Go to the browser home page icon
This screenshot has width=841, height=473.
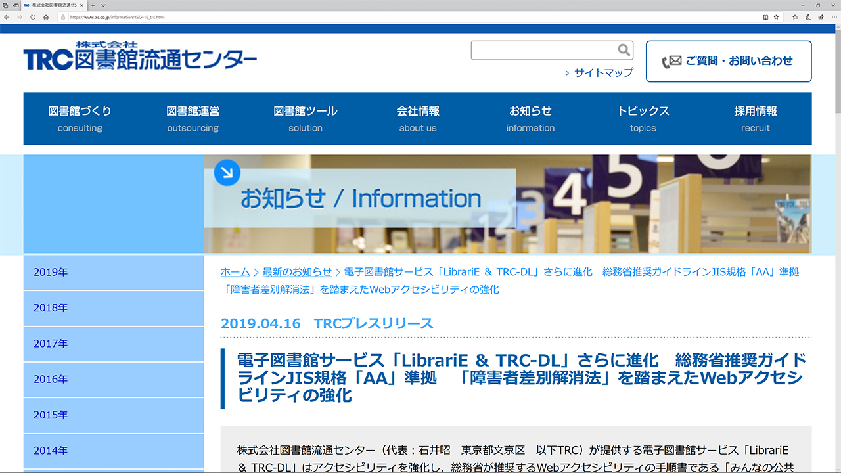(x=46, y=17)
